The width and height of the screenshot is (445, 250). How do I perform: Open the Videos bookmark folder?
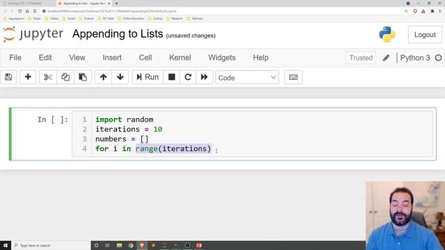[x=51, y=19]
